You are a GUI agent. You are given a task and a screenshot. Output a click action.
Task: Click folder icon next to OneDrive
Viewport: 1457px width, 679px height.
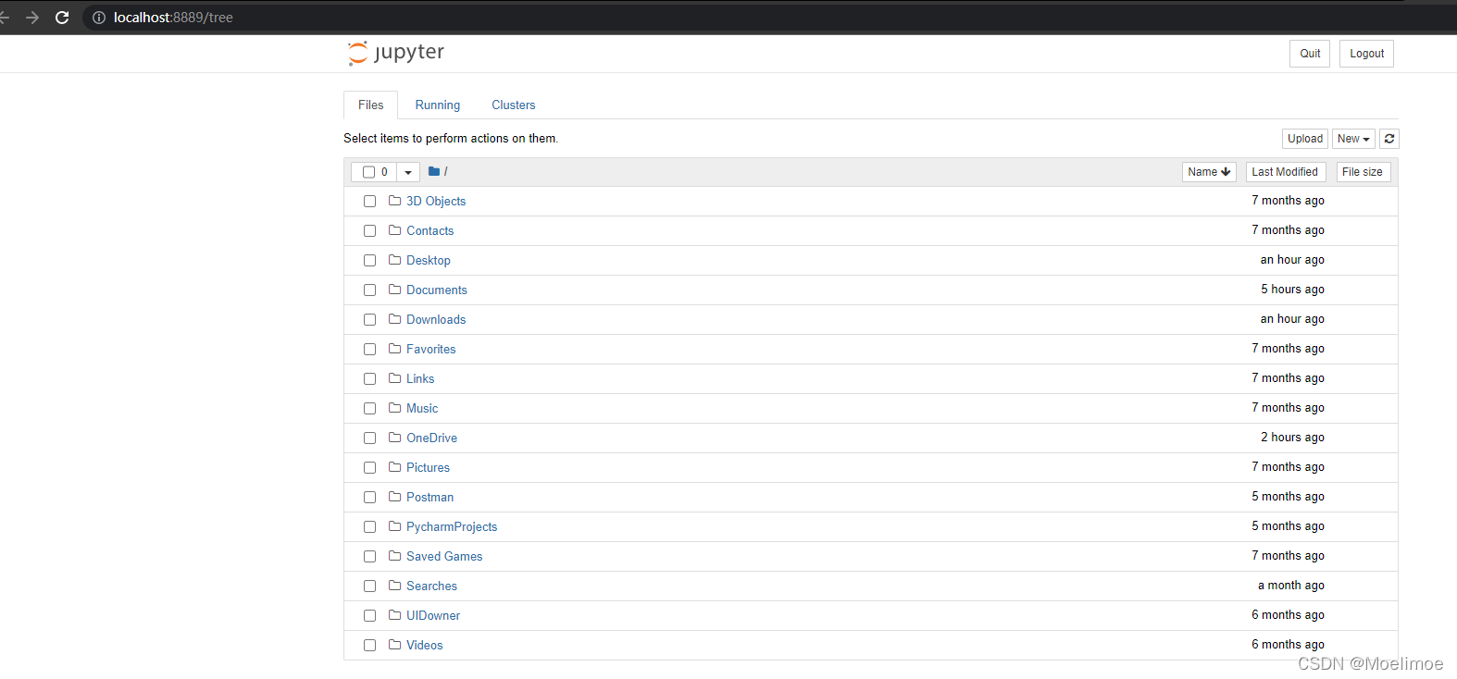(x=394, y=438)
